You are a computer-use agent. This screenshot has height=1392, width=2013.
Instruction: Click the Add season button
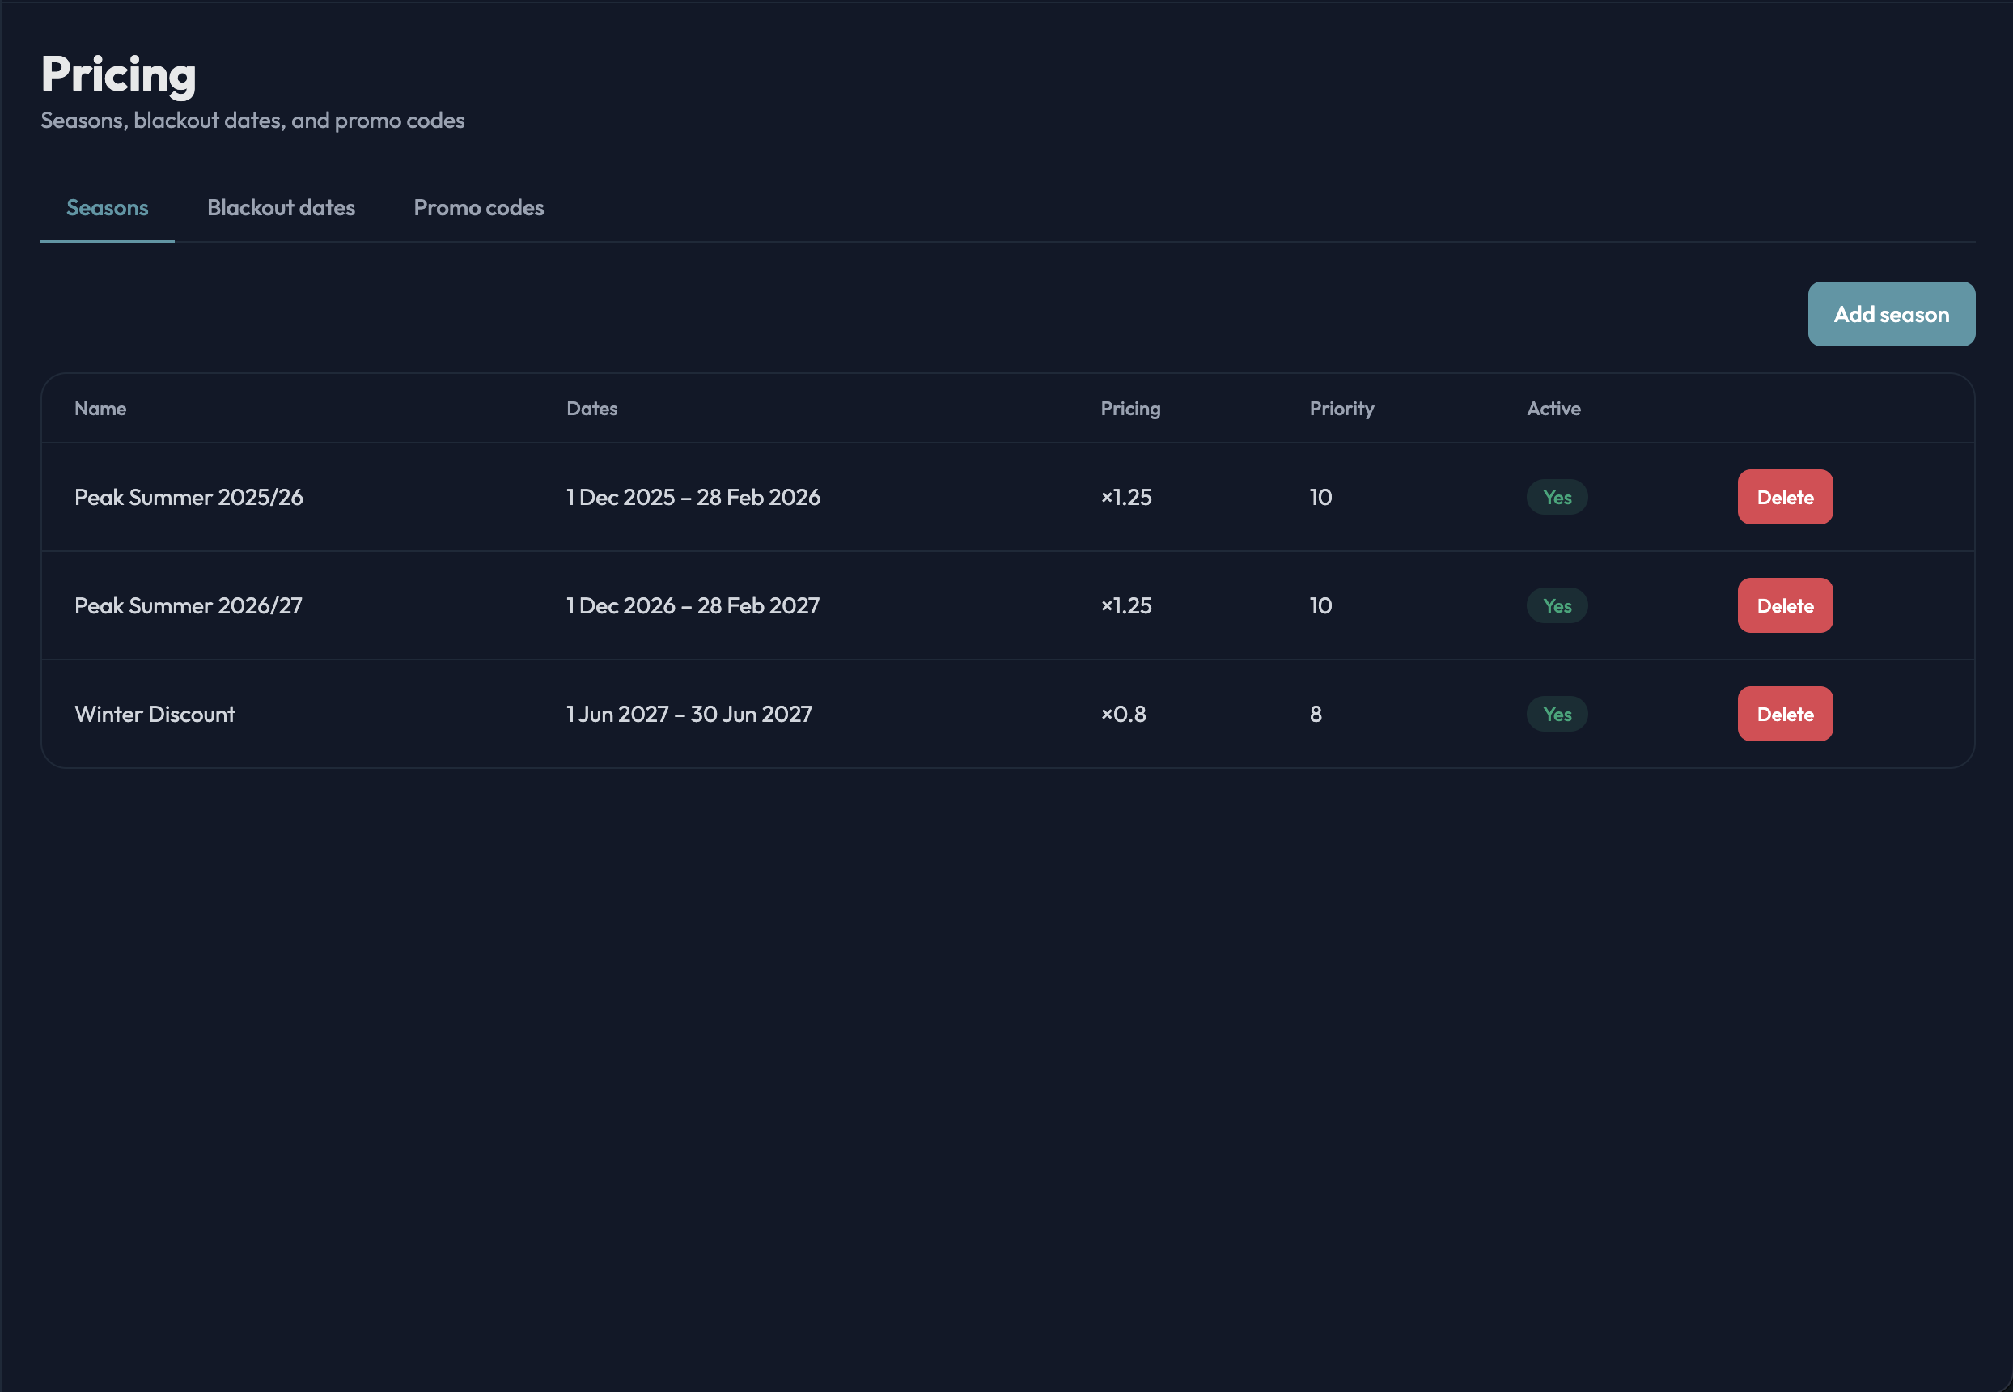[1891, 314]
